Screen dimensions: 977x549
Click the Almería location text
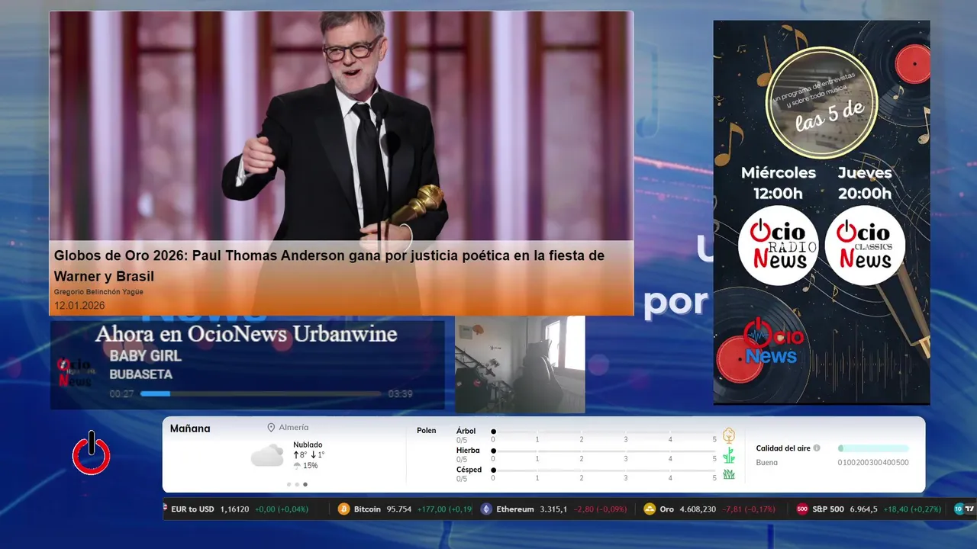[x=294, y=428]
